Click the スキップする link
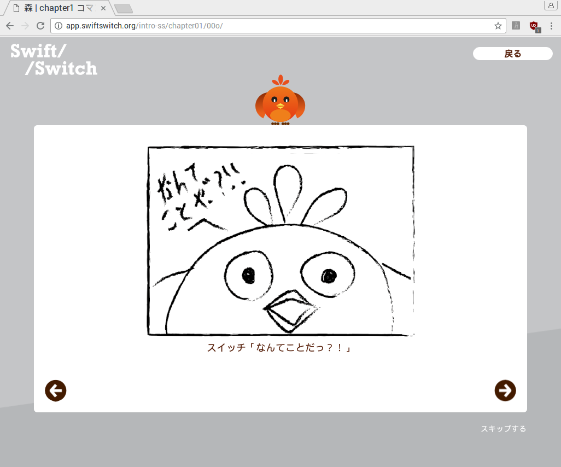This screenshot has width=561, height=467. pyautogui.click(x=503, y=429)
